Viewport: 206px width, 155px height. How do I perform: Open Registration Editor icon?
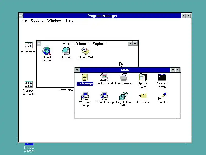(124, 96)
